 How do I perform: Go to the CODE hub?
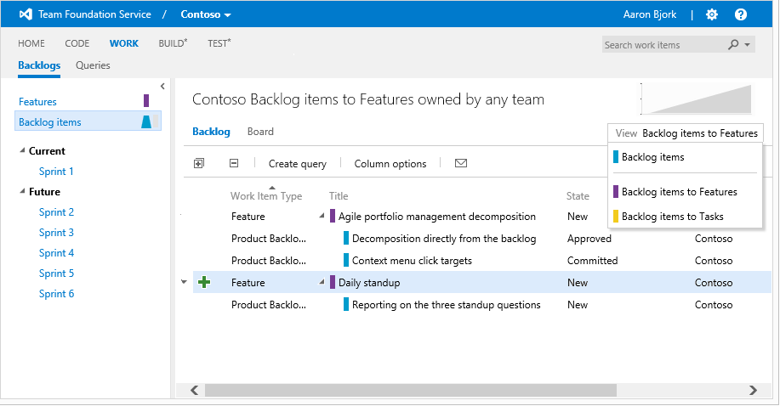tap(77, 43)
